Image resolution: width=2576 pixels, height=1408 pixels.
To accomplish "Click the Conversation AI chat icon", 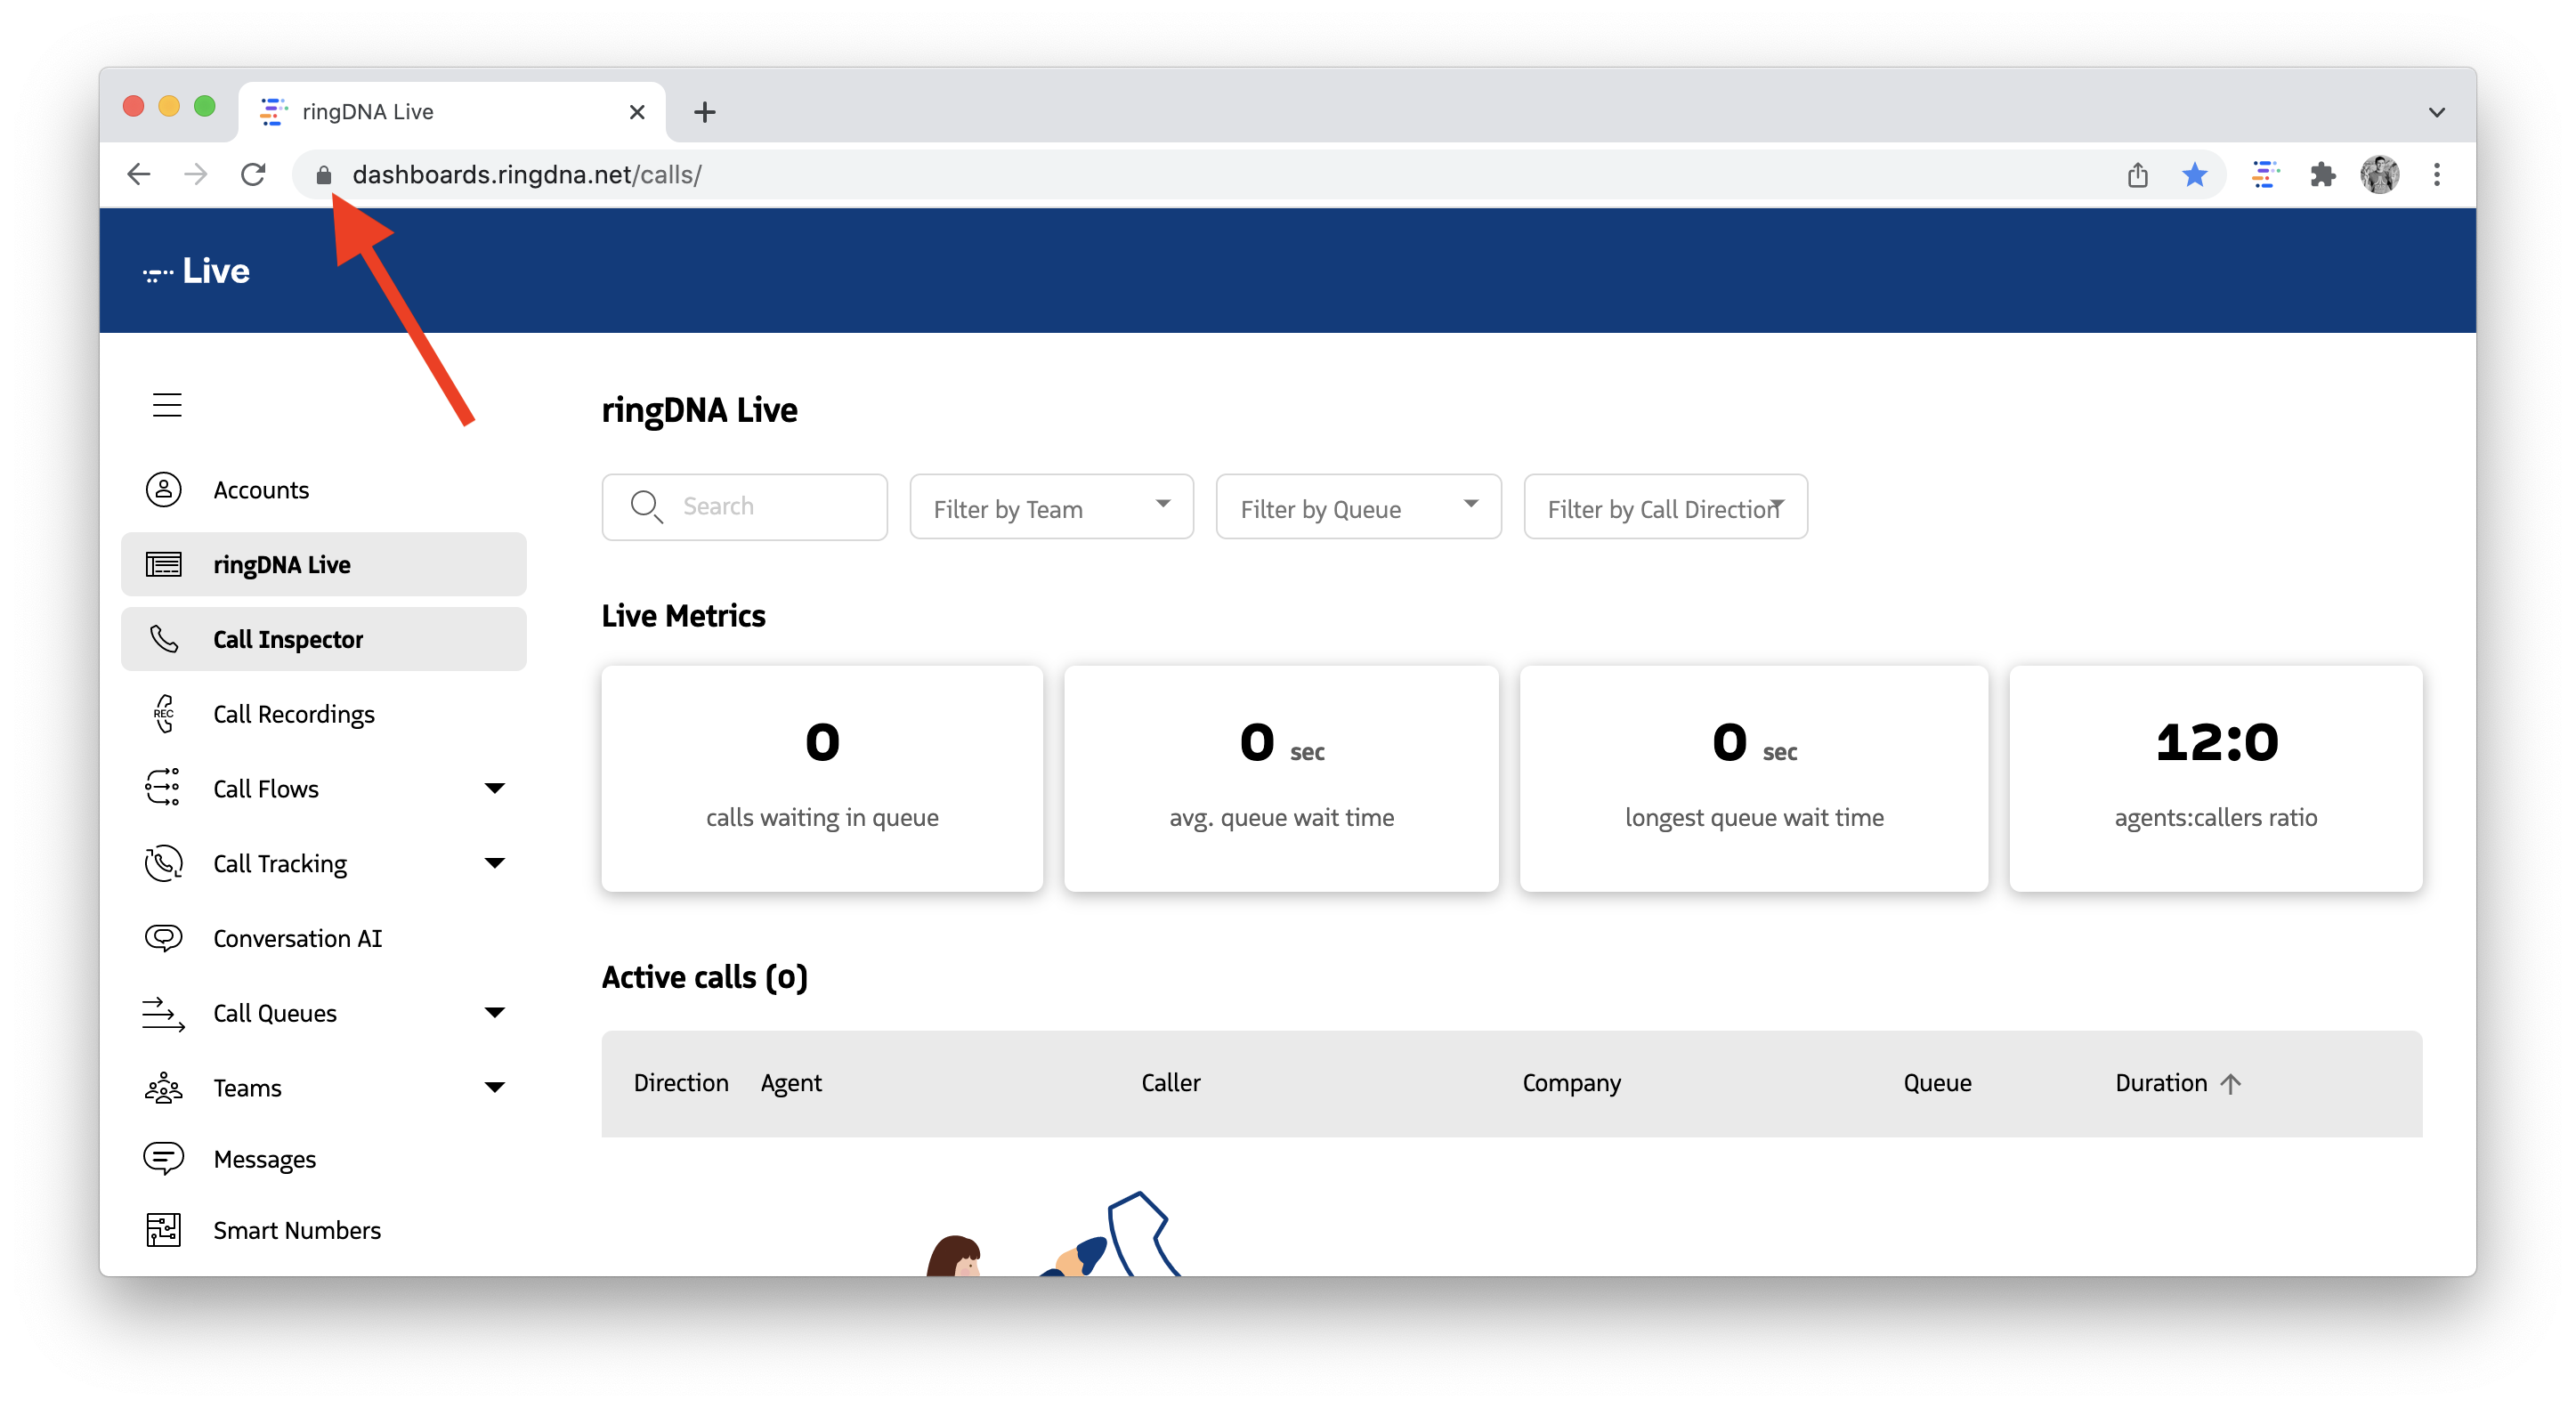I will (164, 938).
